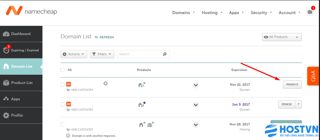Click the Product List box icon
Viewport: 320px width, 140px height.
[x=6, y=83]
